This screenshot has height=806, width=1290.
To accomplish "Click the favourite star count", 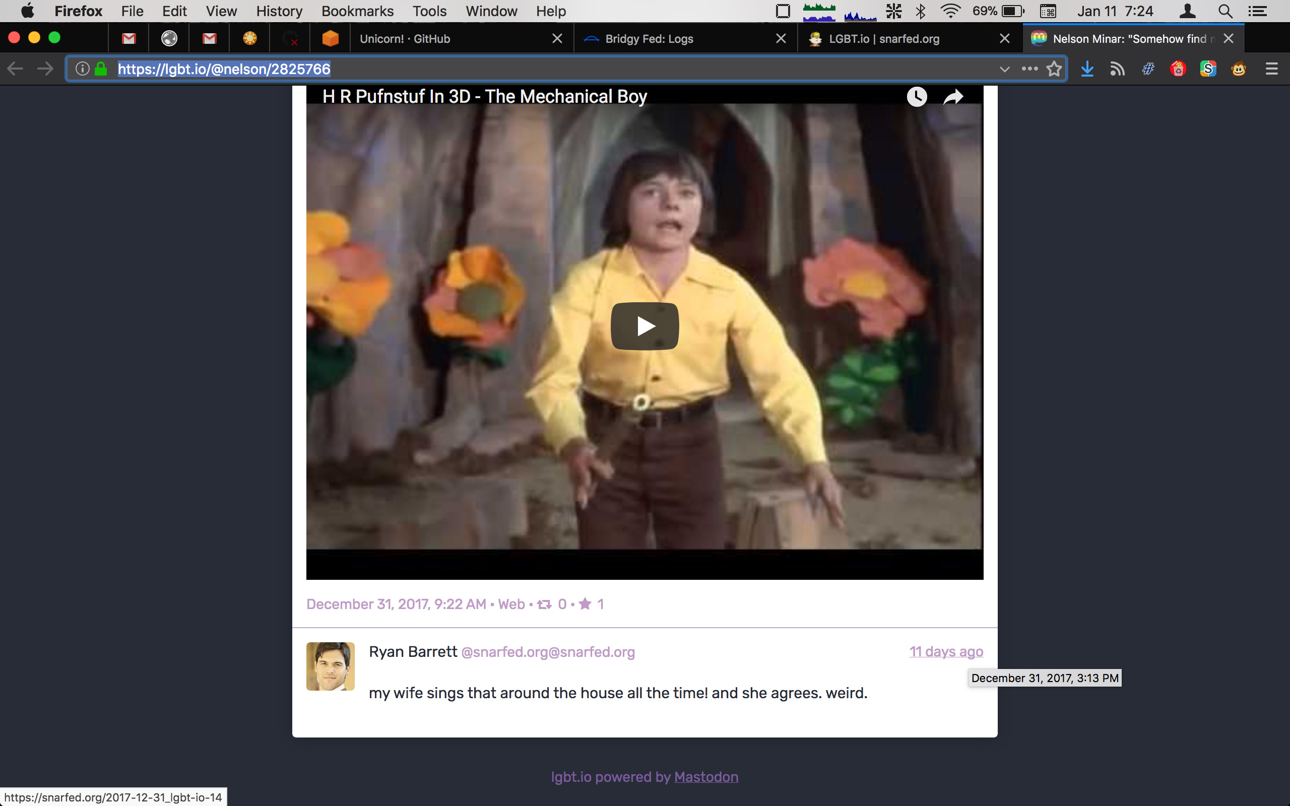I will [591, 604].
